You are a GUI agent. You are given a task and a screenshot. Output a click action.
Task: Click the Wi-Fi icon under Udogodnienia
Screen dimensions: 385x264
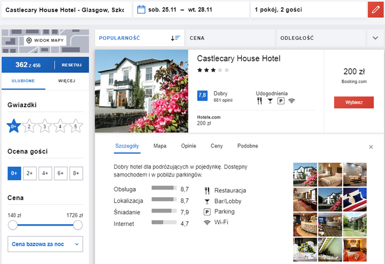pos(291,101)
